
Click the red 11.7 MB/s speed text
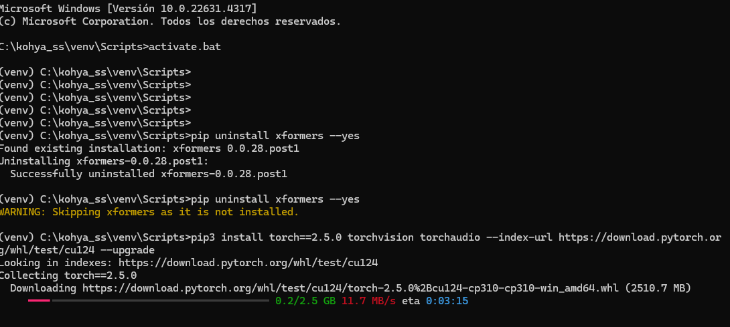point(368,301)
